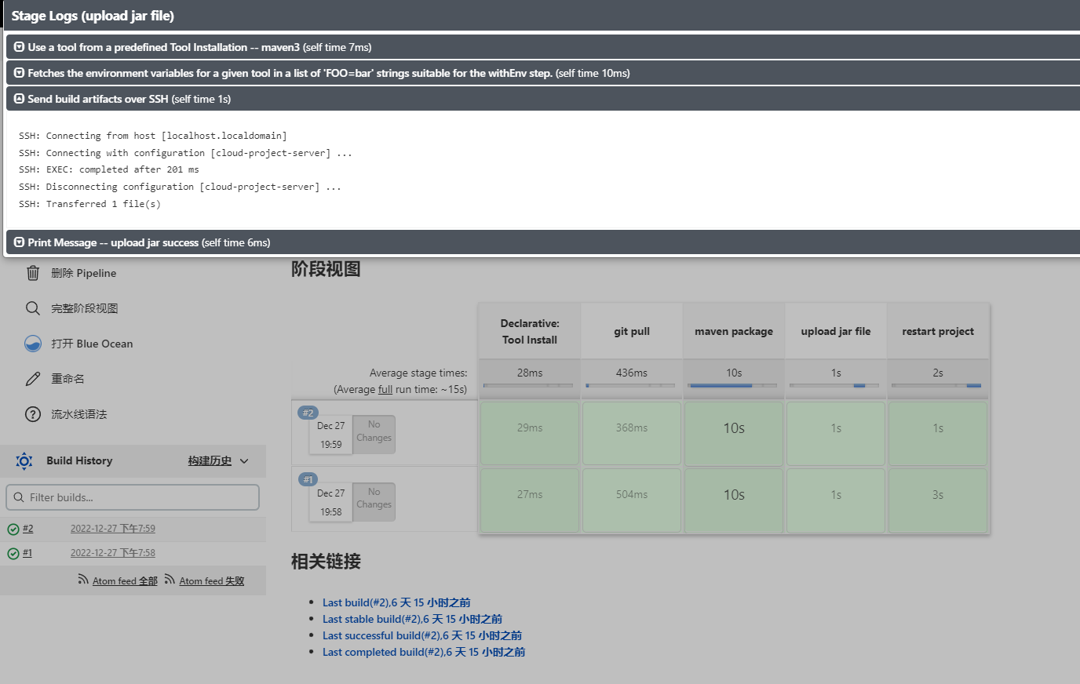Screen dimensions: 1080x684
Task: Select the git pull stage header
Action: pos(632,331)
